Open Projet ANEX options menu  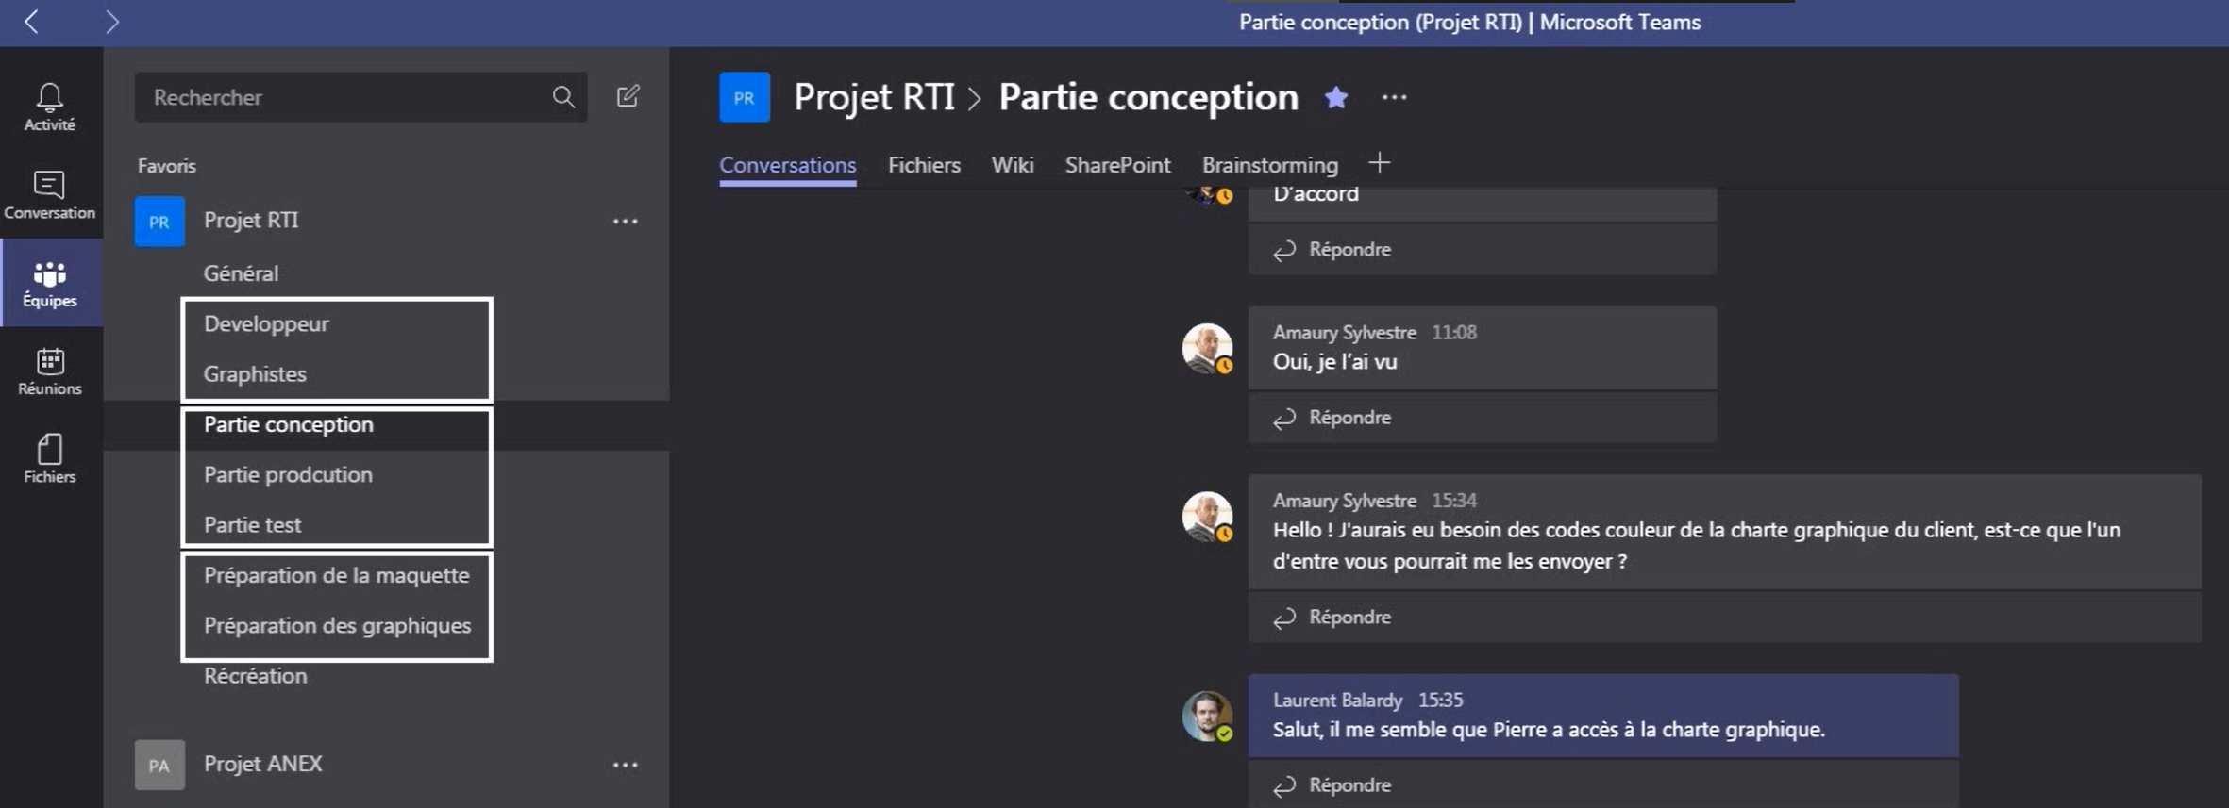(625, 764)
